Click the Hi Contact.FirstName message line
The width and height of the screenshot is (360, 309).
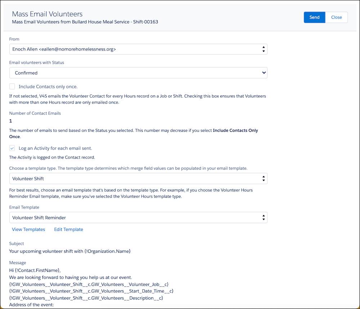(35, 270)
